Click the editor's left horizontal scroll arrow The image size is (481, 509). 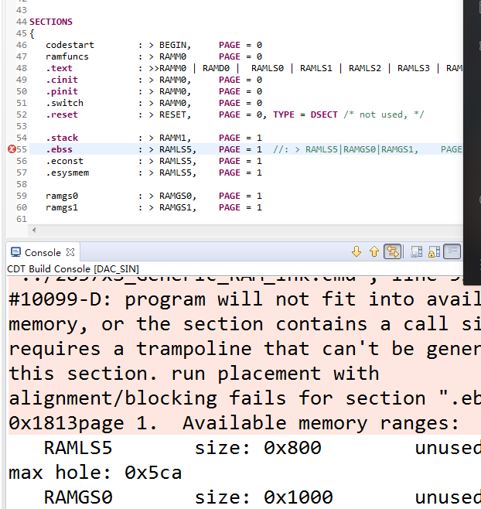(x=34, y=231)
